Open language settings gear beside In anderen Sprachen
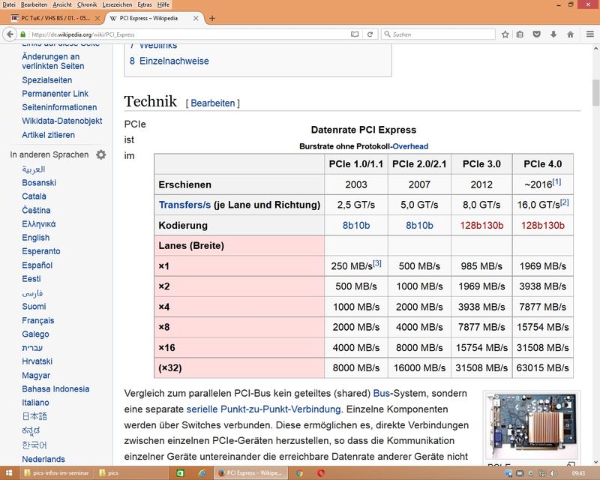 pyautogui.click(x=100, y=154)
